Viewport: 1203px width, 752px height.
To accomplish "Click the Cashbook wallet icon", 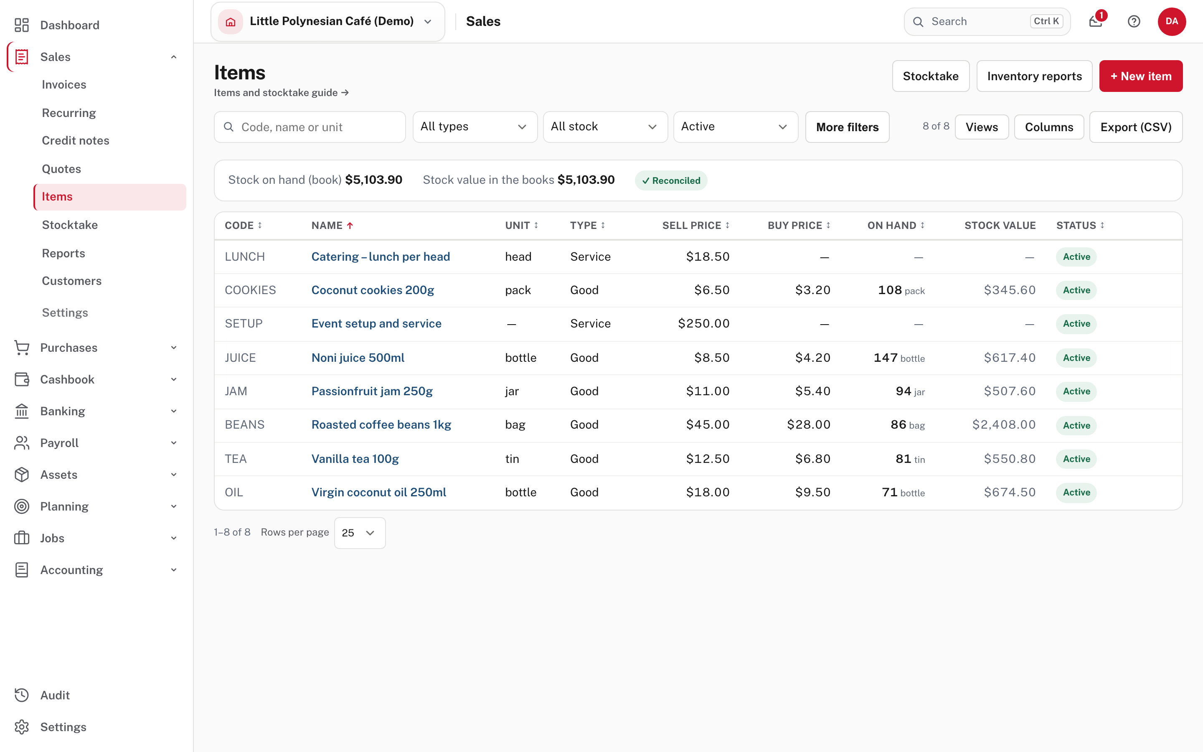I will (x=21, y=379).
